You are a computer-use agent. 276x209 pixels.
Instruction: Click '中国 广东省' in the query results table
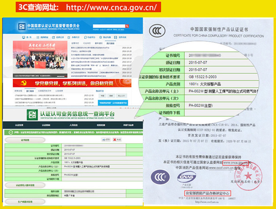pyautogui.click(x=69, y=196)
